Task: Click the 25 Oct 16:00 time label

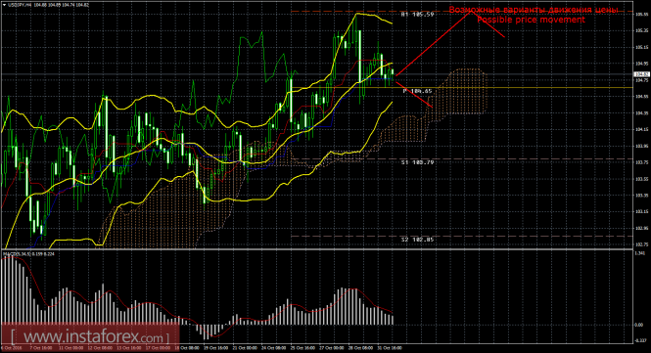Action: pos(303,348)
